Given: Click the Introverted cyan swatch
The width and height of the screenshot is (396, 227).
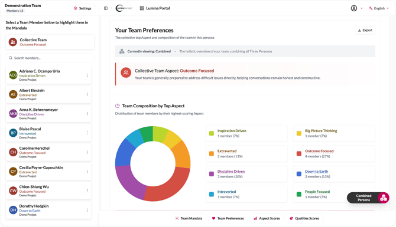Looking at the screenshot, I should 212,194.
